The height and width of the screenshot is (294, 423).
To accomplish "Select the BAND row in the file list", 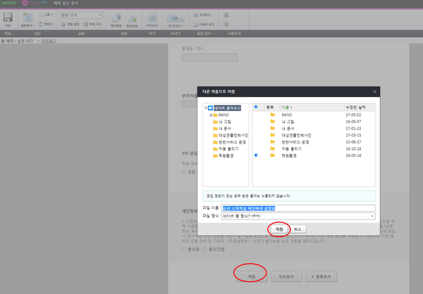I will (314, 115).
